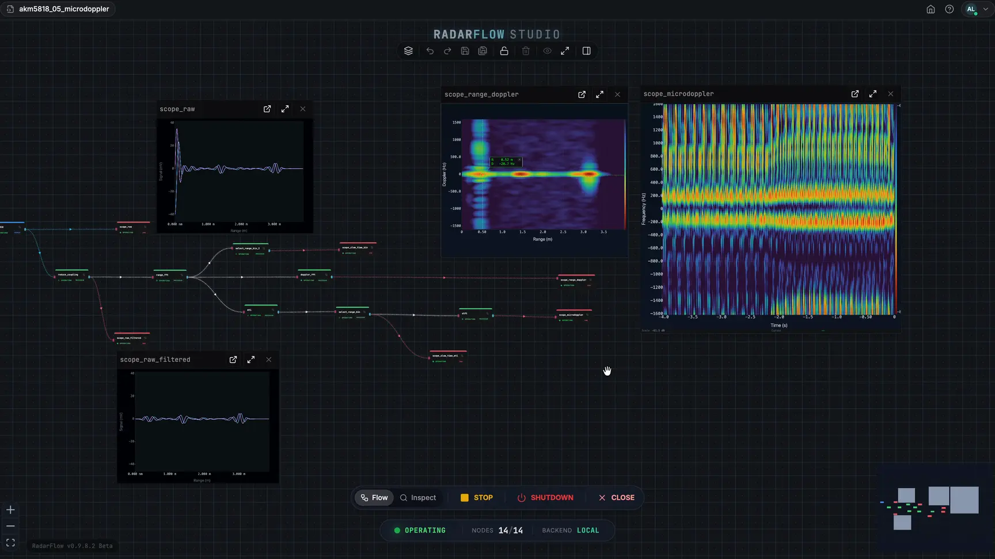
Task: Open the help question mark icon
Action: click(x=950, y=9)
